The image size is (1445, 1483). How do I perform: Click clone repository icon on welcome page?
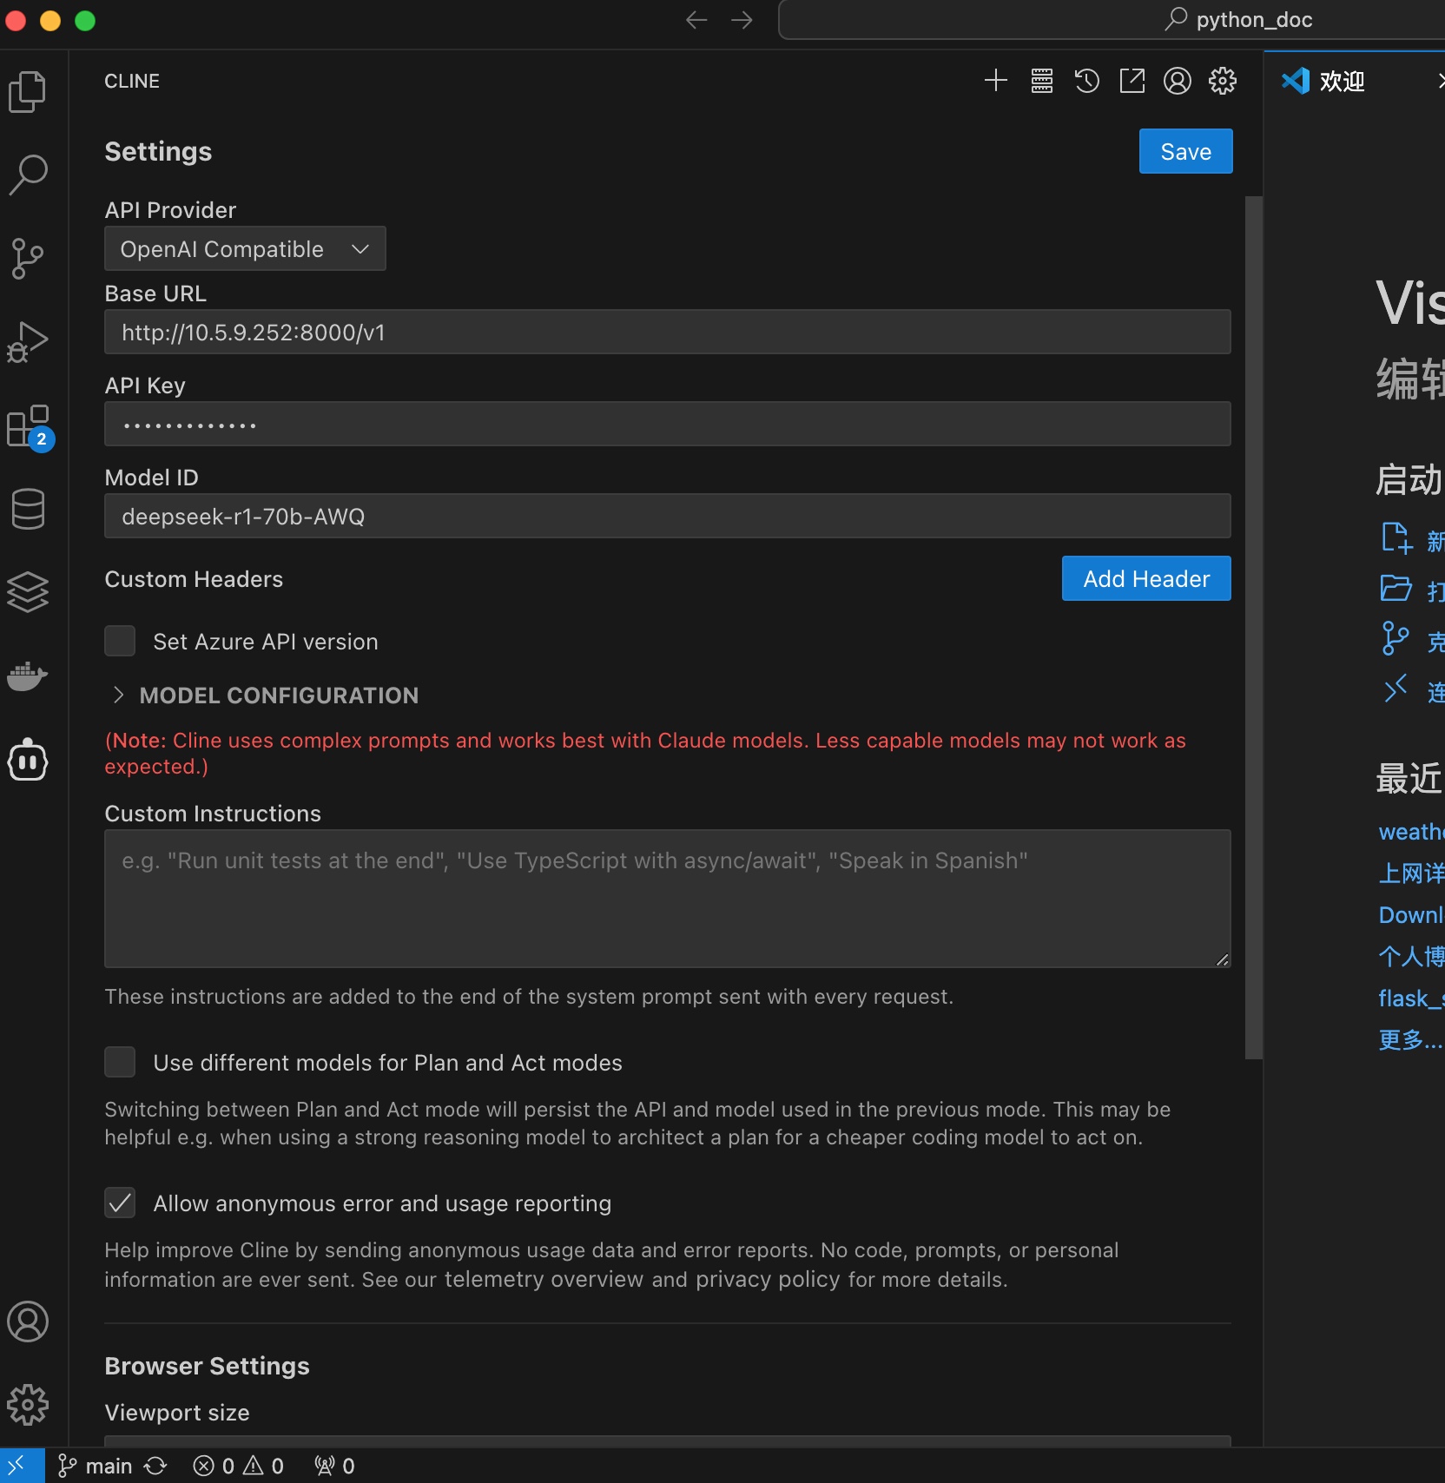1396,638
